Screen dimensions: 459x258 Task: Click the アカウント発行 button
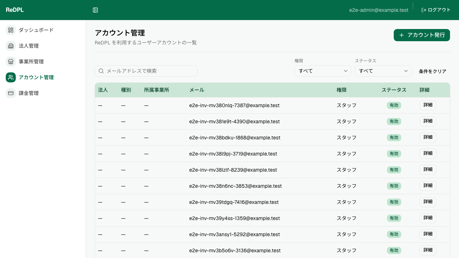click(422, 35)
